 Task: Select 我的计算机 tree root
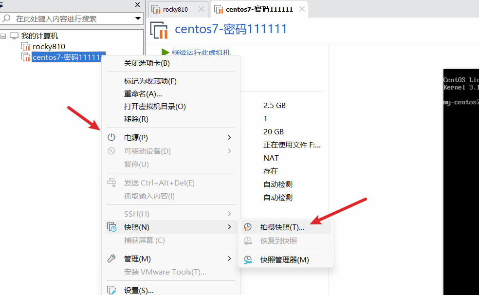pos(39,36)
